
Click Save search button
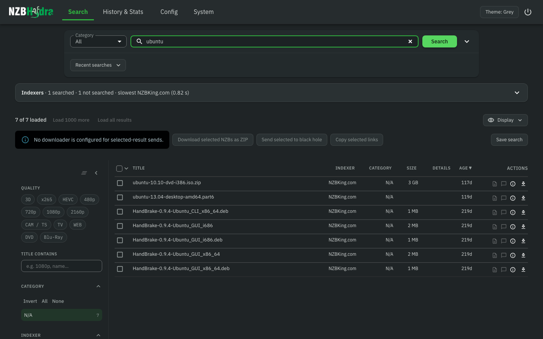point(509,140)
